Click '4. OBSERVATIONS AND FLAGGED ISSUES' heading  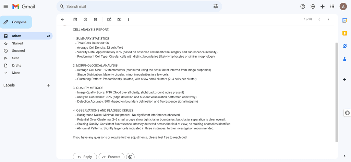coord(103,111)
